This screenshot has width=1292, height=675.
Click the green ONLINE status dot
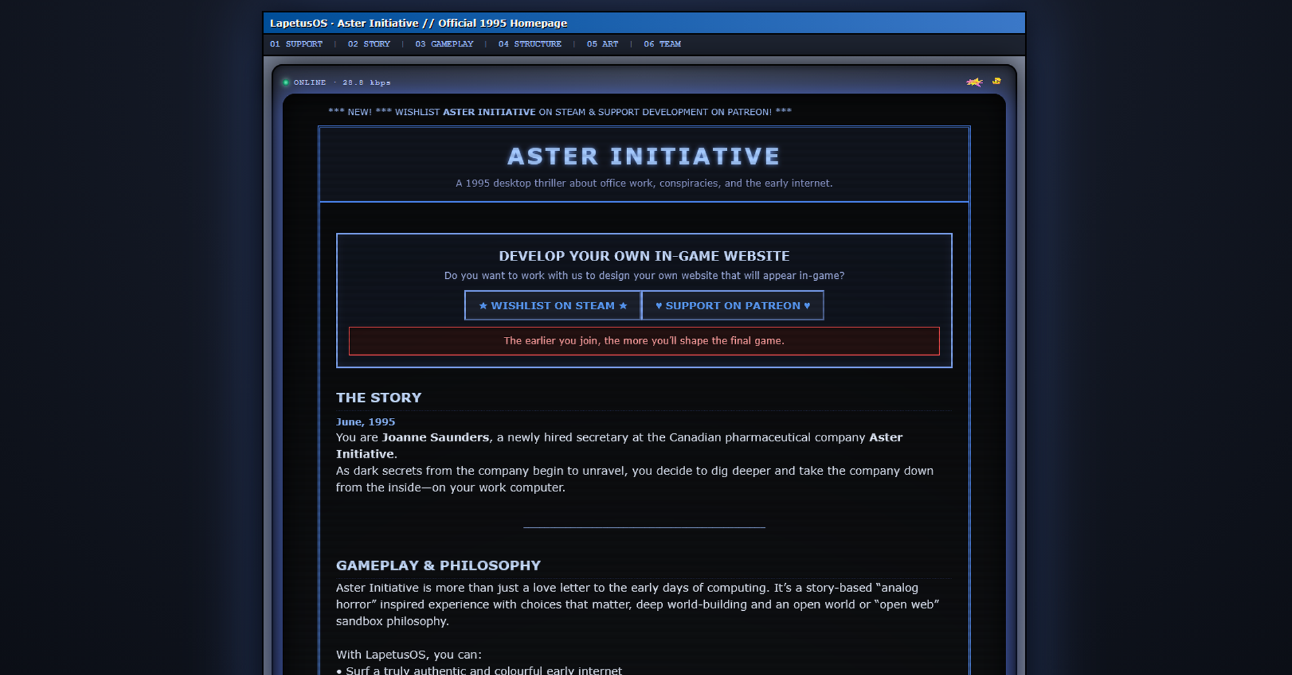[286, 82]
